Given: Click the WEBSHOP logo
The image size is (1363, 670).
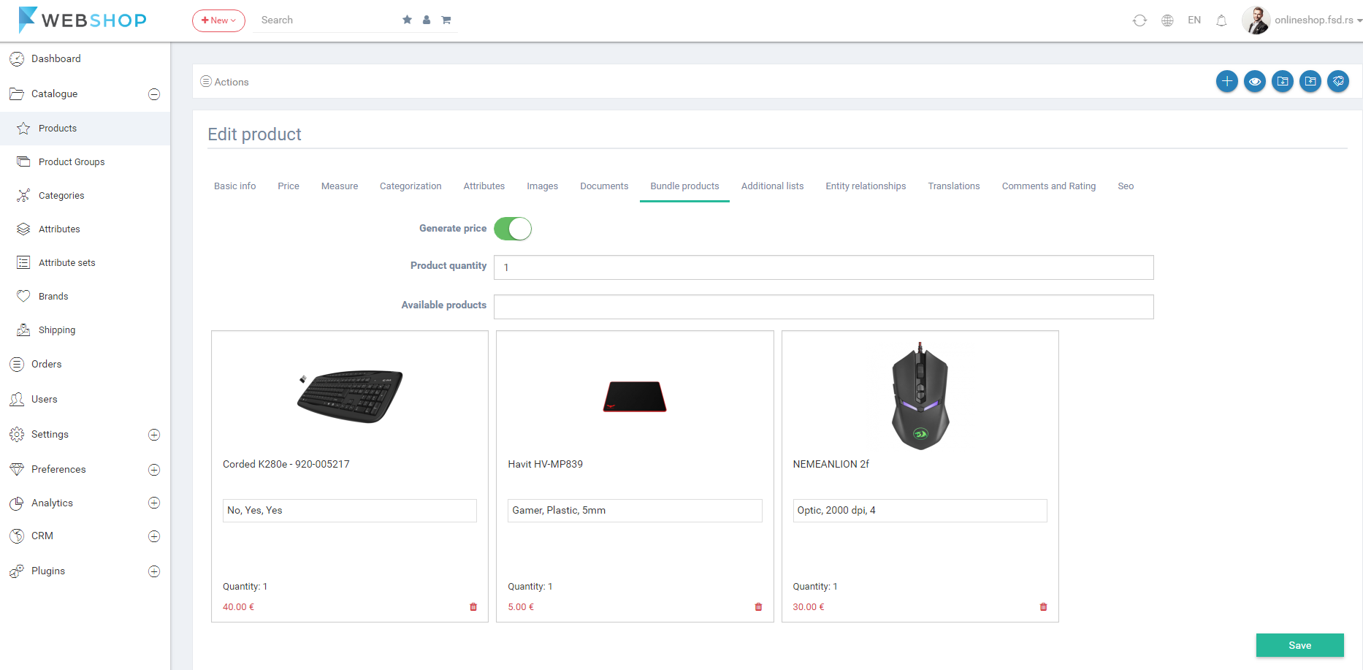Looking at the screenshot, I should (x=83, y=20).
